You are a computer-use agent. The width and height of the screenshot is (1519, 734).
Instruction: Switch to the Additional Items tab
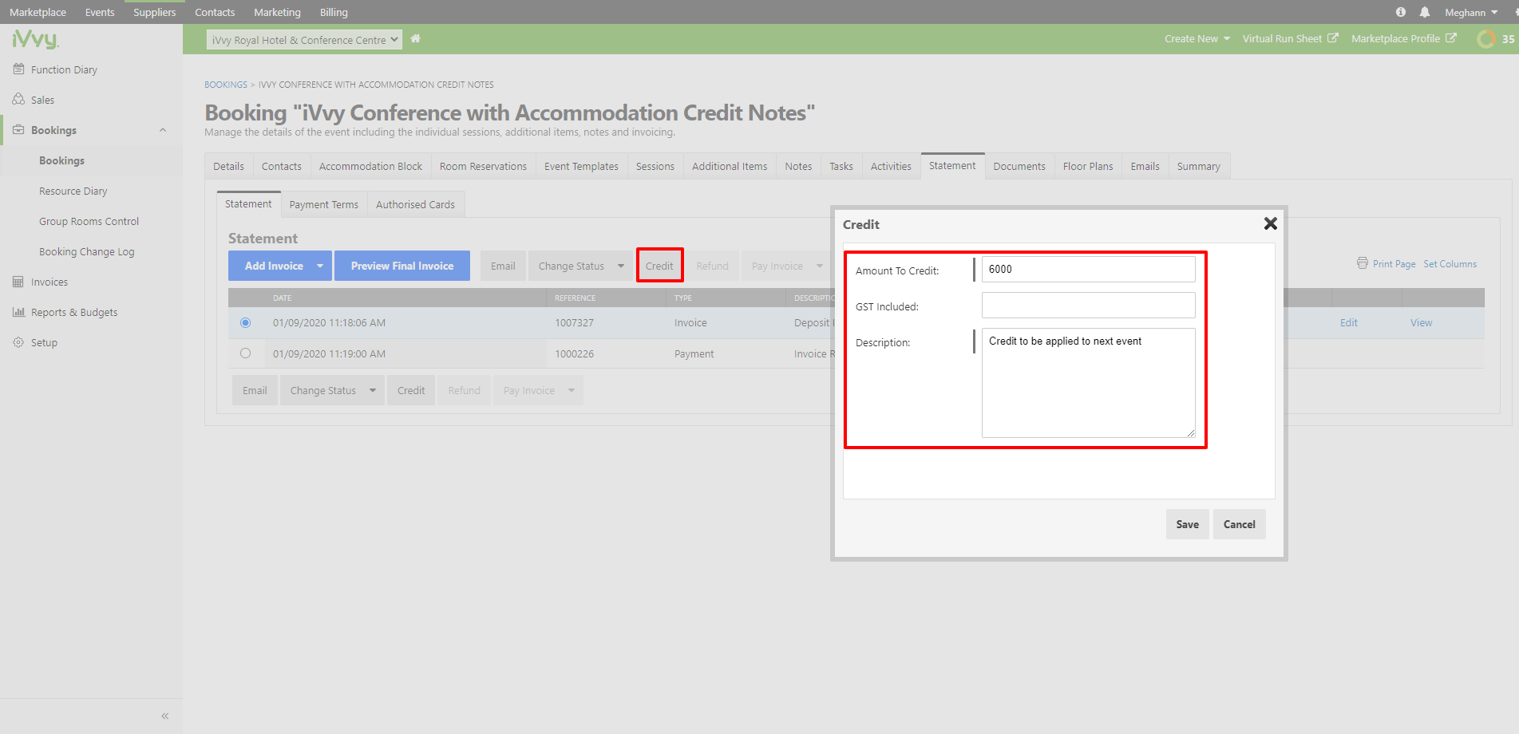(729, 166)
